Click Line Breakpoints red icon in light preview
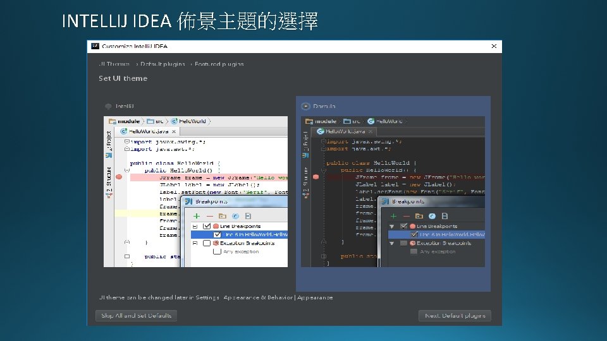The height and width of the screenshot is (341, 607). (216, 226)
